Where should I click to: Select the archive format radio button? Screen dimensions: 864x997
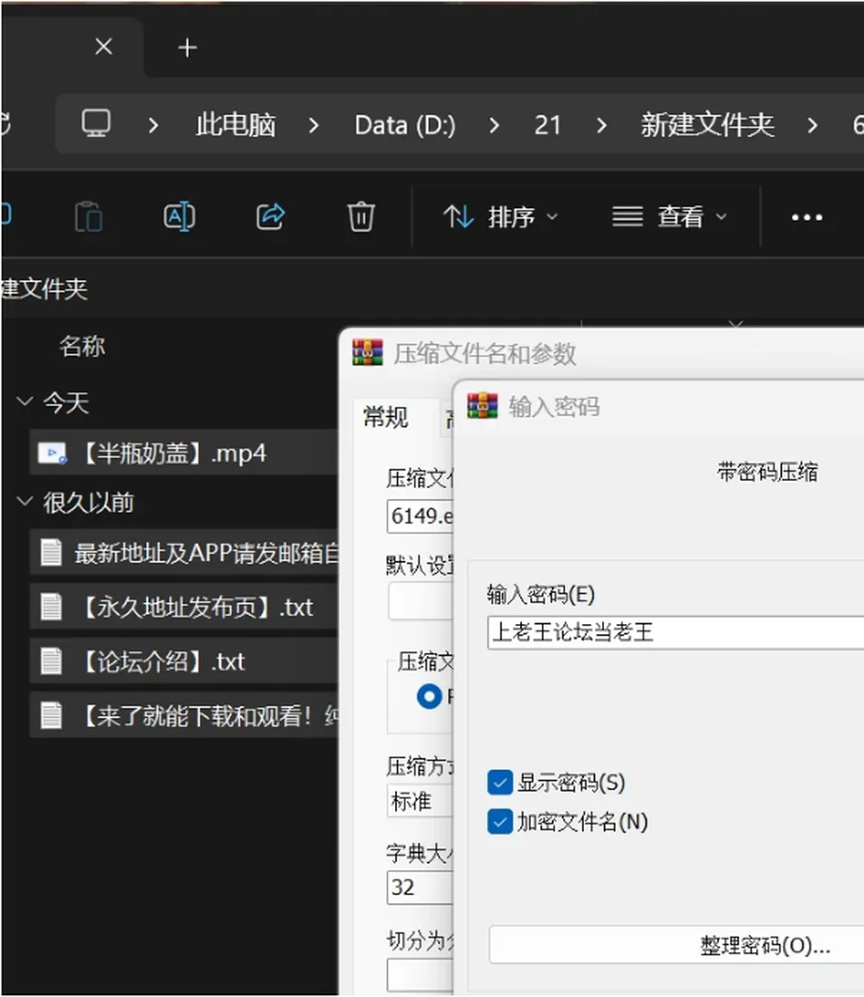click(x=429, y=697)
